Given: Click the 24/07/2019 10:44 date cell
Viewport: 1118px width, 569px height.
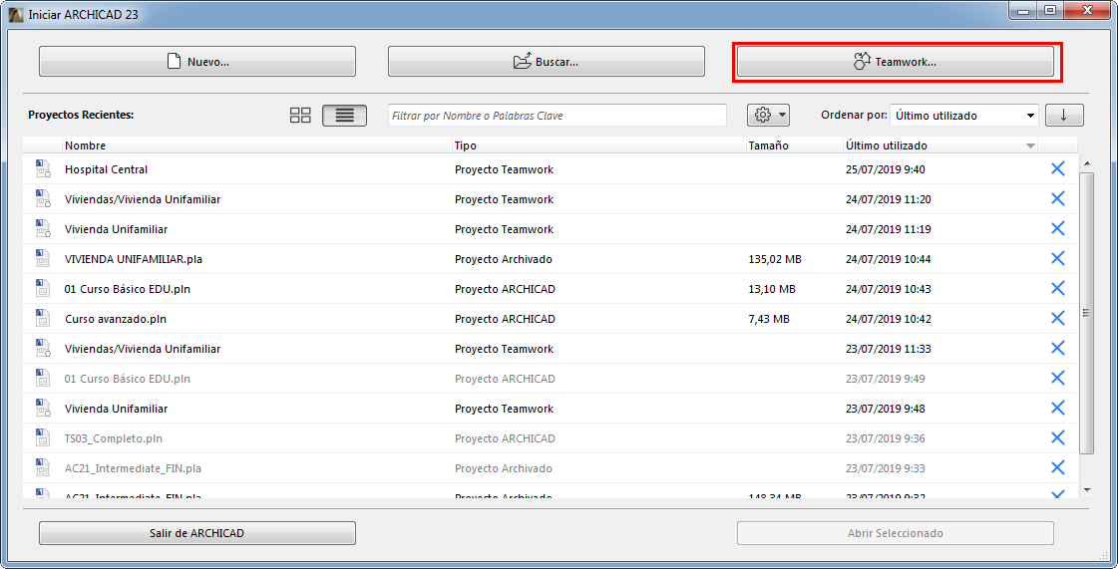Looking at the screenshot, I should (889, 259).
